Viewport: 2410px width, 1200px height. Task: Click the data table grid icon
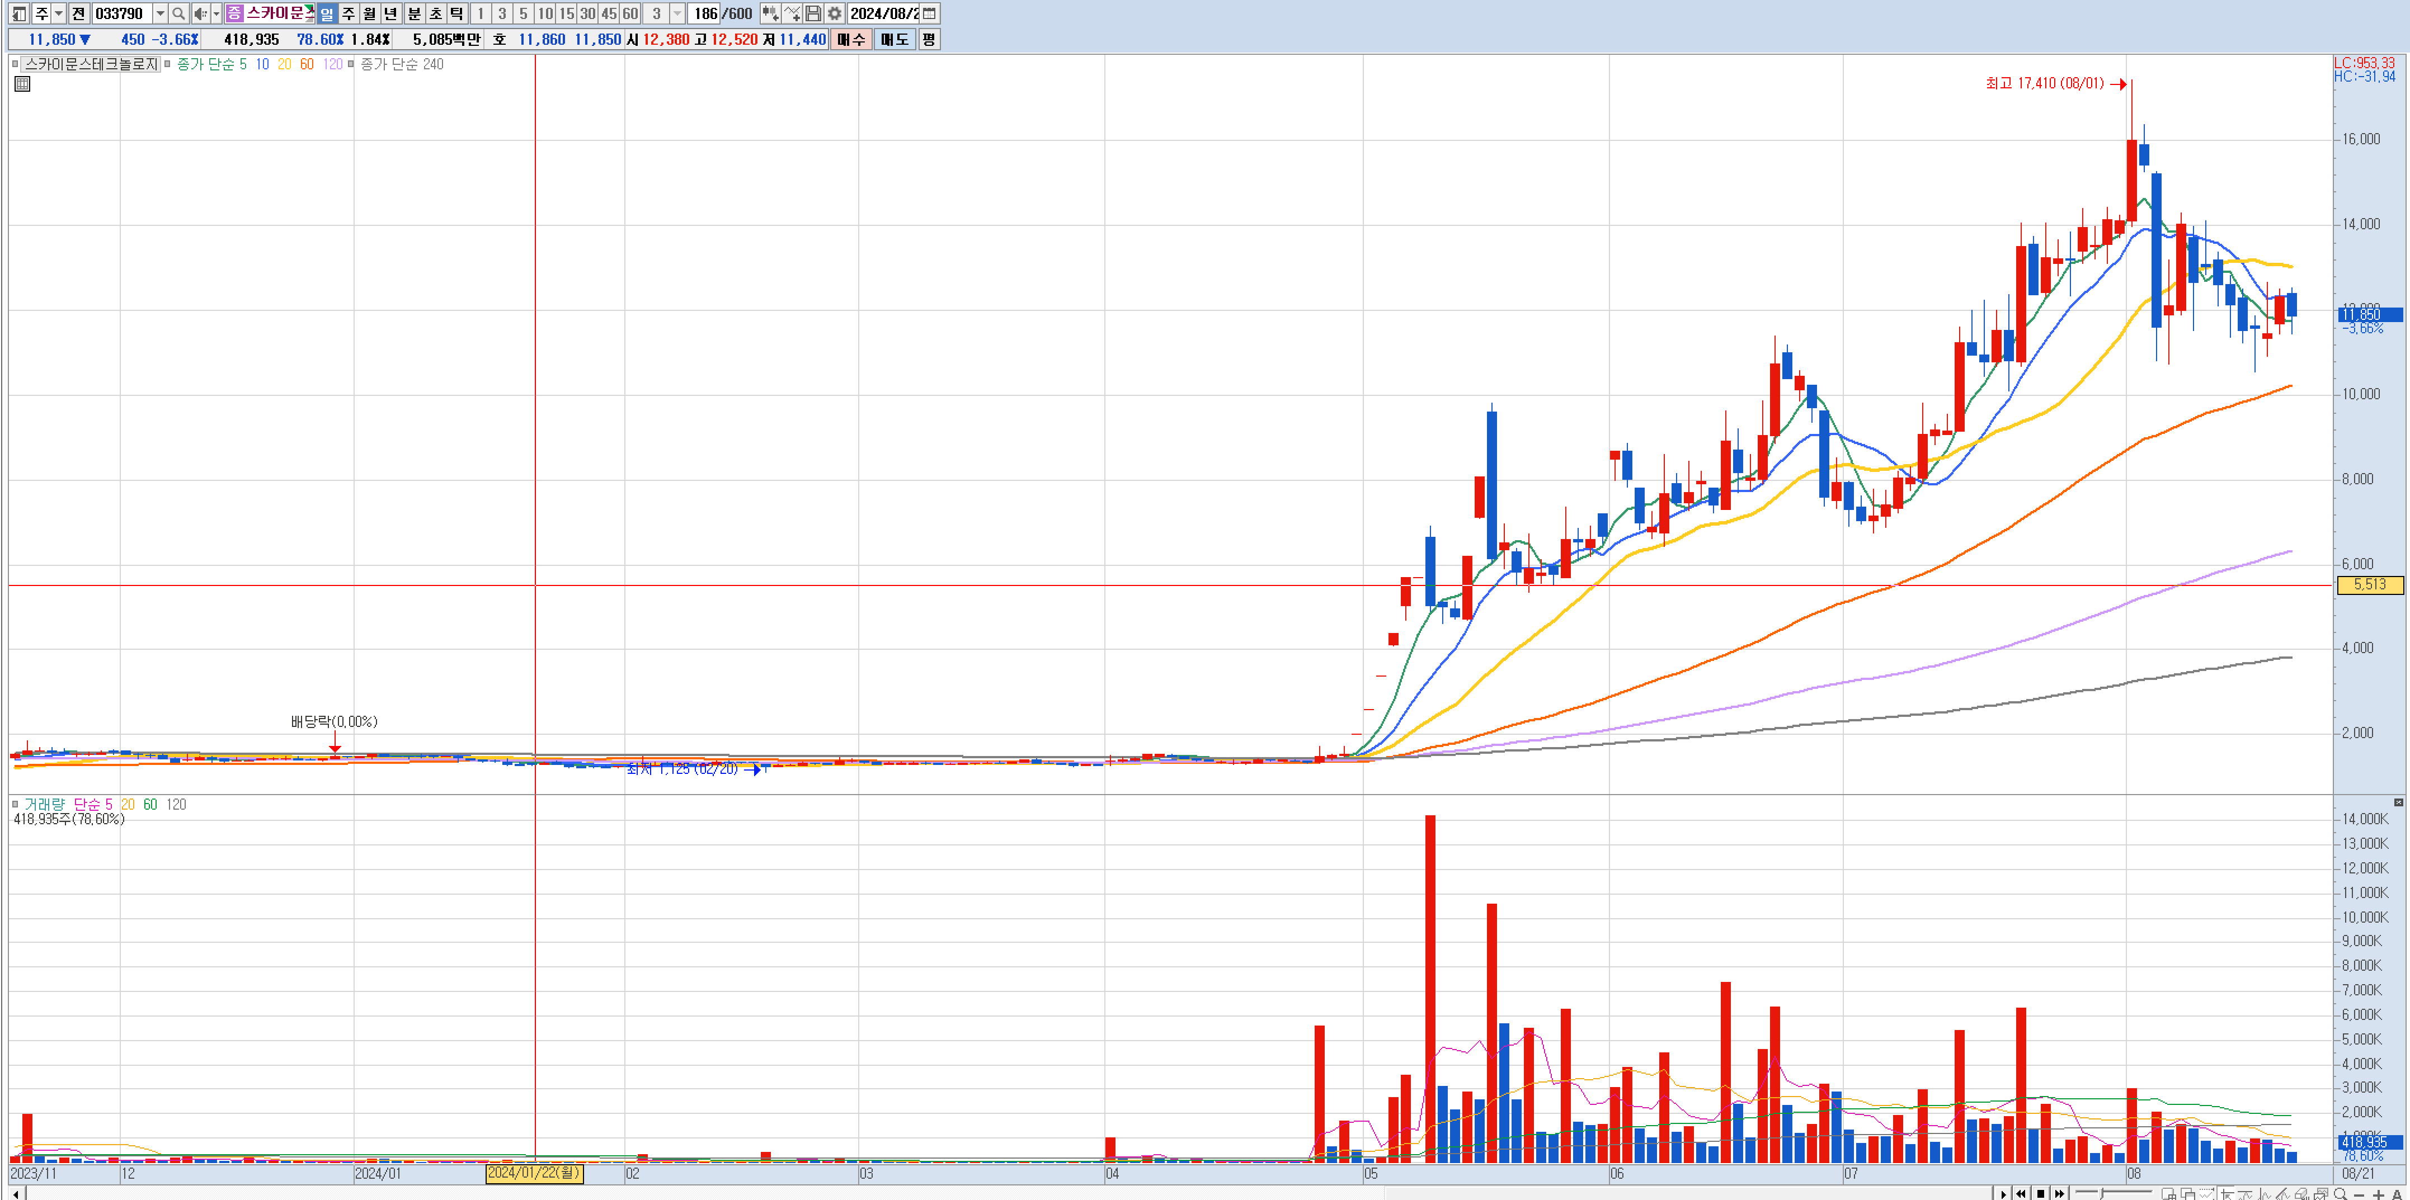[x=22, y=84]
